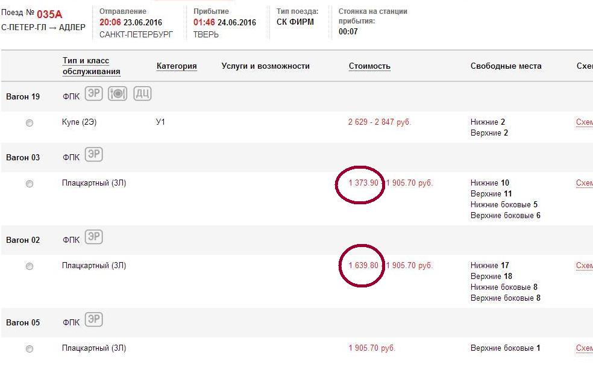The width and height of the screenshot is (593, 376).
Task: Click the ЭР icon for Вагон 03
Action: coord(94,155)
